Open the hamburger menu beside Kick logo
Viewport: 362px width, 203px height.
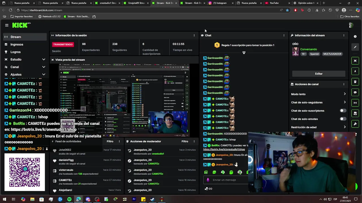(7, 25)
